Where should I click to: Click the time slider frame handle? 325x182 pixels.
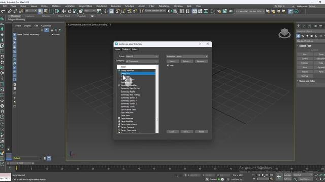click(20, 163)
